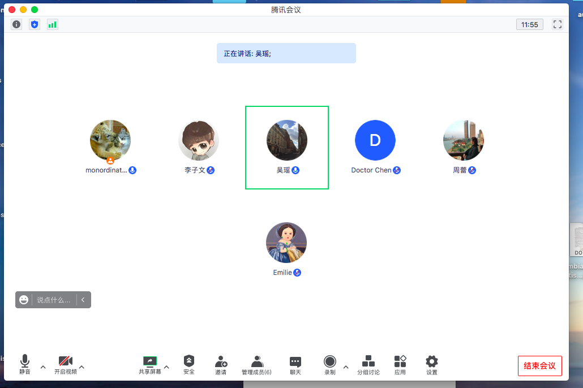Toggle 开启视频 camera on

coord(66,365)
